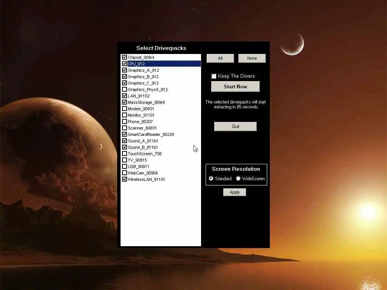The height and width of the screenshot is (290, 387).
Task: Uncheck the WirelessLAN_91101 checkbox
Action: [124, 179]
